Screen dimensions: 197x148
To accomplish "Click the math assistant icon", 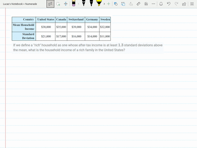I will pos(146,4).
